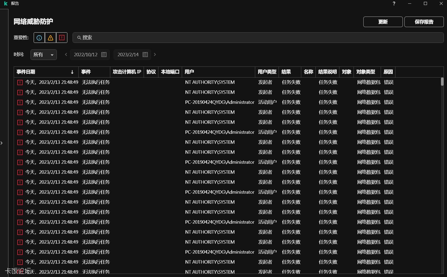Sort by 攻击计算机 IP column header
The image size is (447, 277).
pos(127,72)
